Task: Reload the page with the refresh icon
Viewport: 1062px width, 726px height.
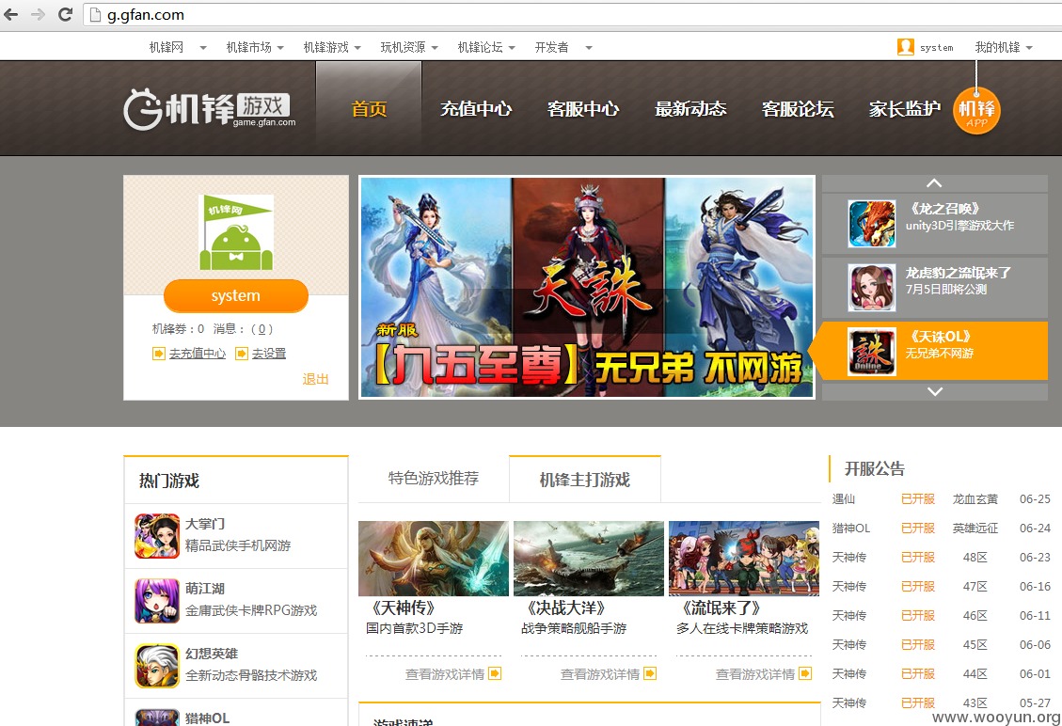Action: pyautogui.click(x=65, y=14)
